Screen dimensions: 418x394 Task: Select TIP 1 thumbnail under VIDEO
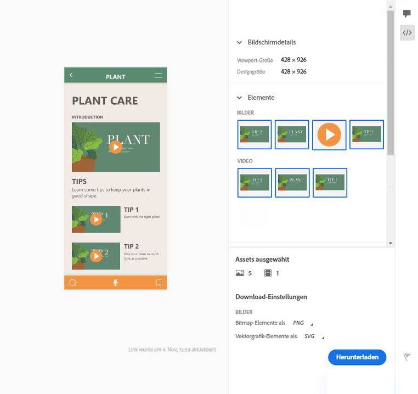pos(330,183)
